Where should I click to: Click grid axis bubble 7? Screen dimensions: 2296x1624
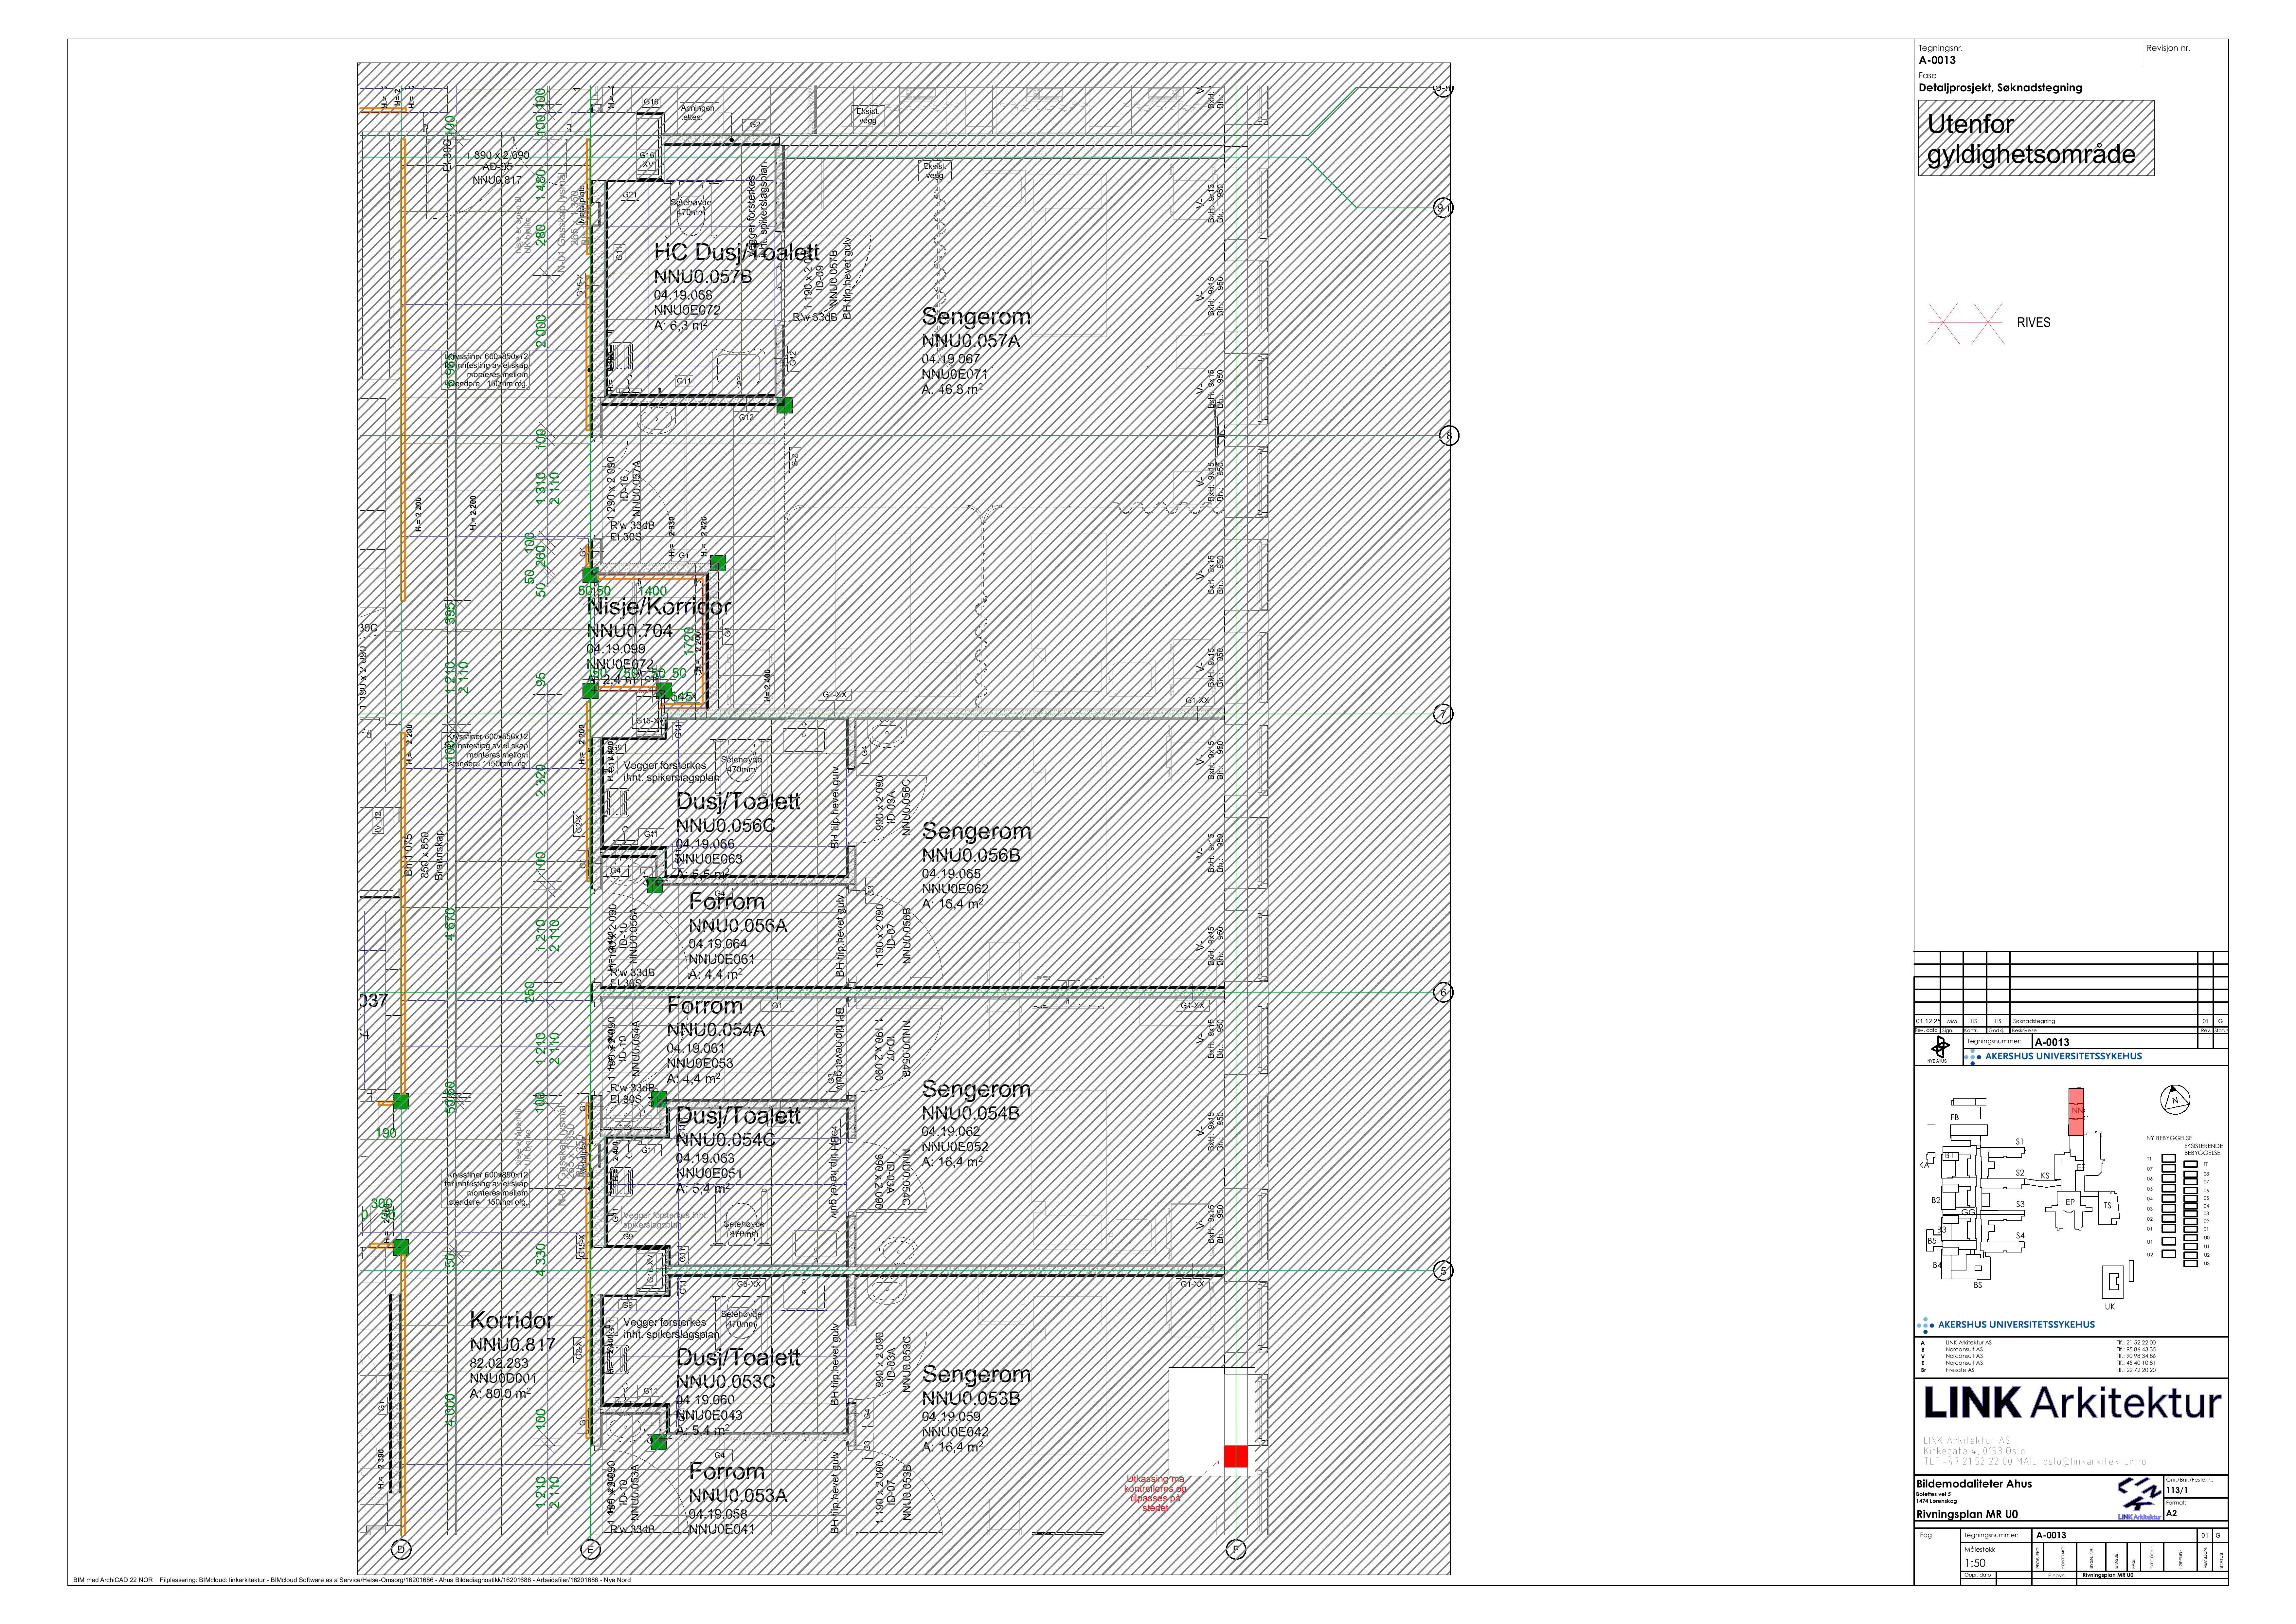pos(1443,714)
